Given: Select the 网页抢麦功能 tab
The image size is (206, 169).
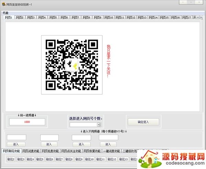Looking at the screenshot, I should (50, 151).
